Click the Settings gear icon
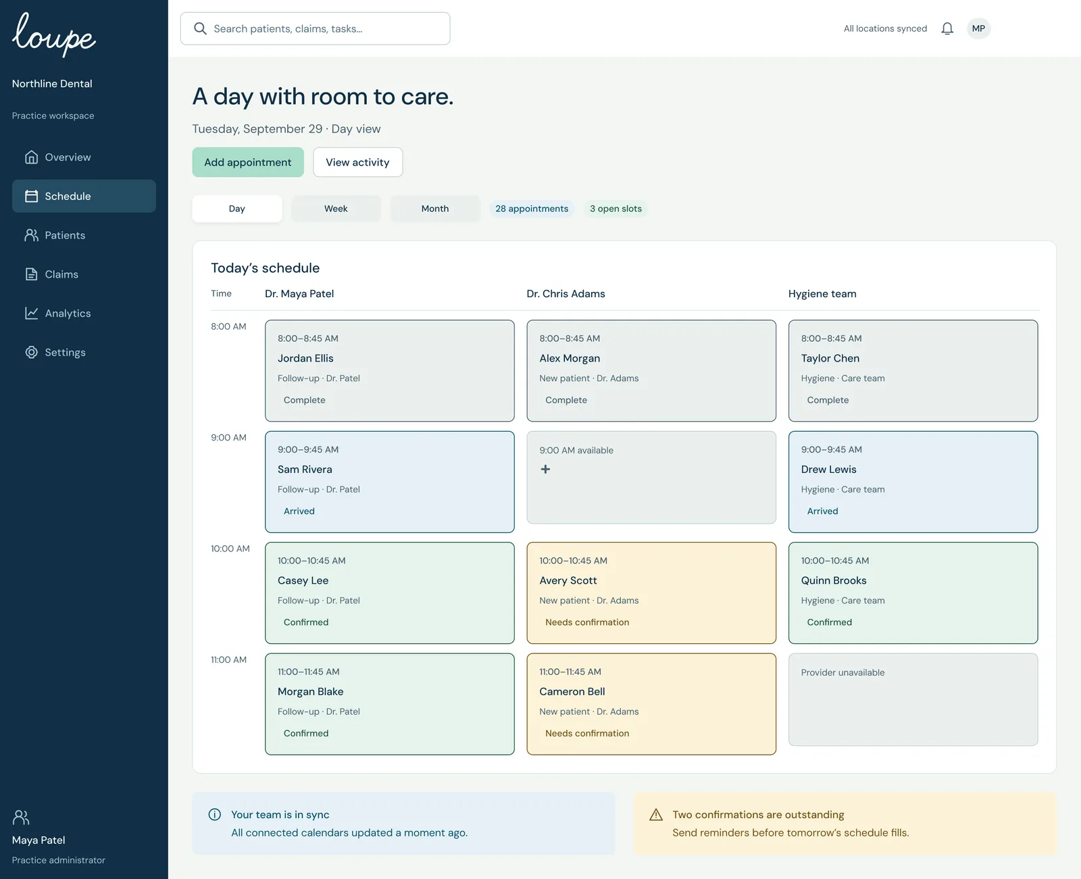The height and width of the screenshot is (879, 1081). (x=31, y=353)
